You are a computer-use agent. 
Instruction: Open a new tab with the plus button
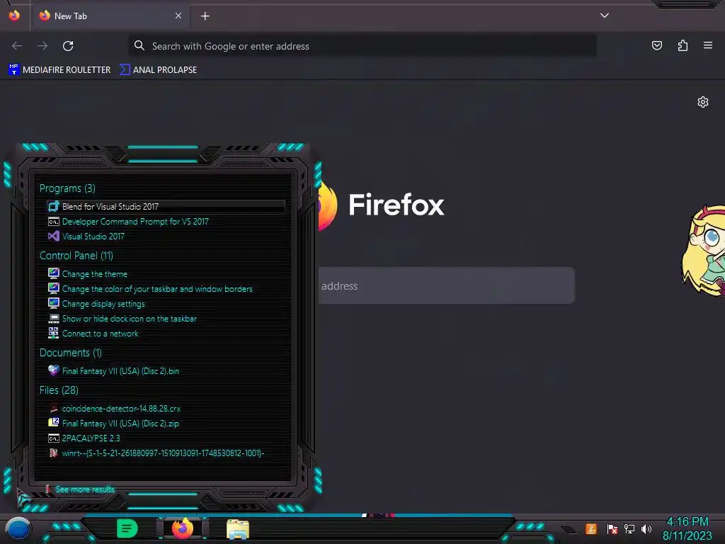pos(205,16)
